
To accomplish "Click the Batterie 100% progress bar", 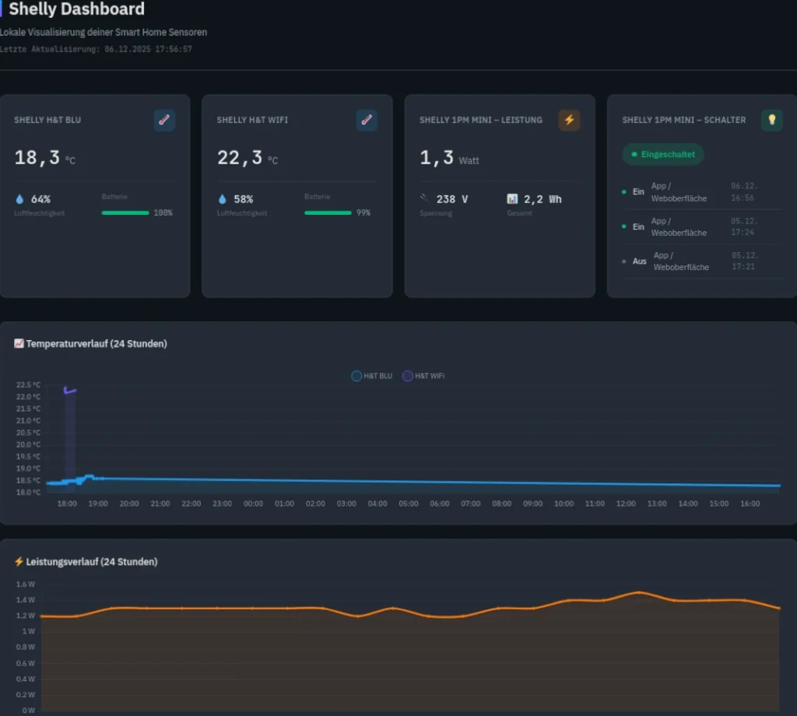I will pyautogui.click(x=125, y=212).
